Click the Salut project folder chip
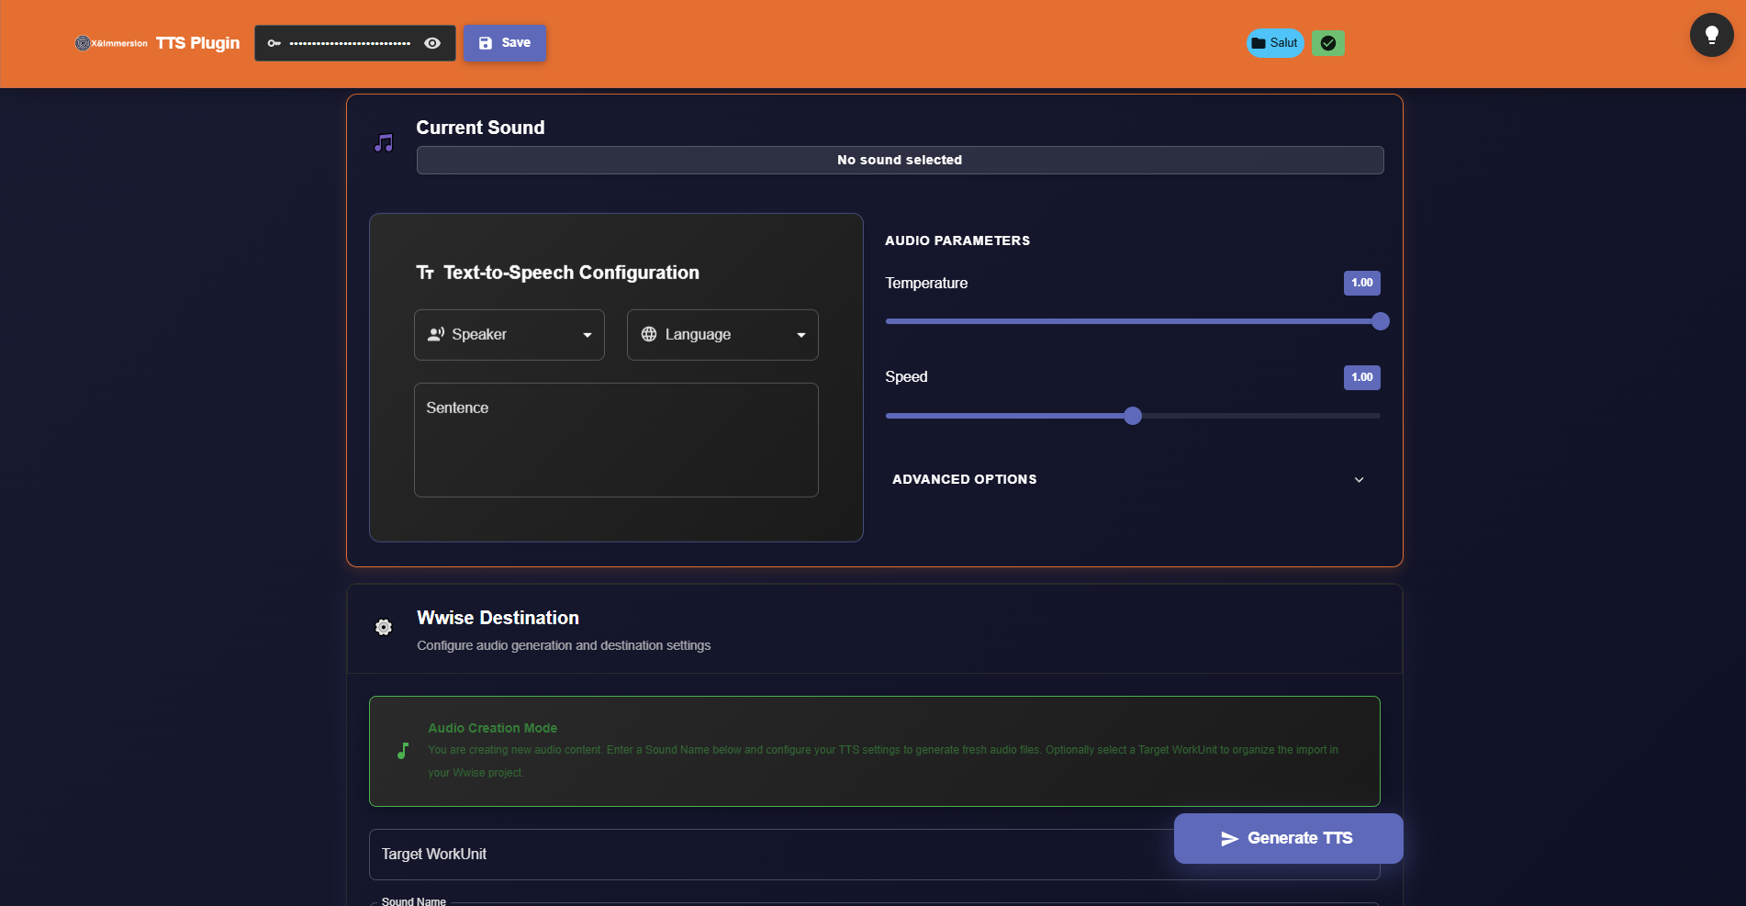Image resolution: width=1746 pixels, height=906 pixels. pyautogui.click(x=1275, y=43)
